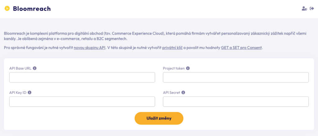This screenshot has height=136, width=318.
Task: Follow the "privátní klíč" link
Action: pos(172,48)
